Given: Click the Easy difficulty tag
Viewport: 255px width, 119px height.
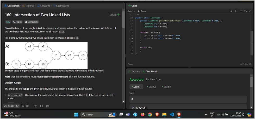Looking at the screenshot, I should [x=8, y=22].
